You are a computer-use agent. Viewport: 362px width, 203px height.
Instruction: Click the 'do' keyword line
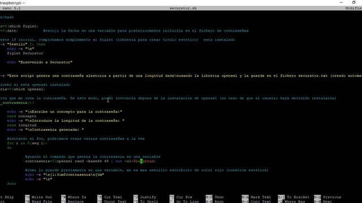click(x=9, y=148)
